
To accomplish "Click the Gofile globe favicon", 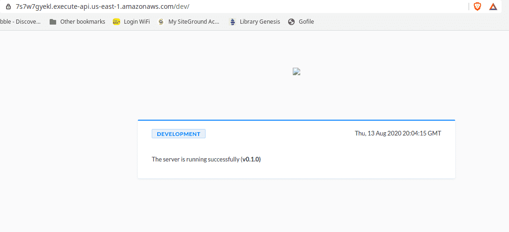I will [291, 22].
